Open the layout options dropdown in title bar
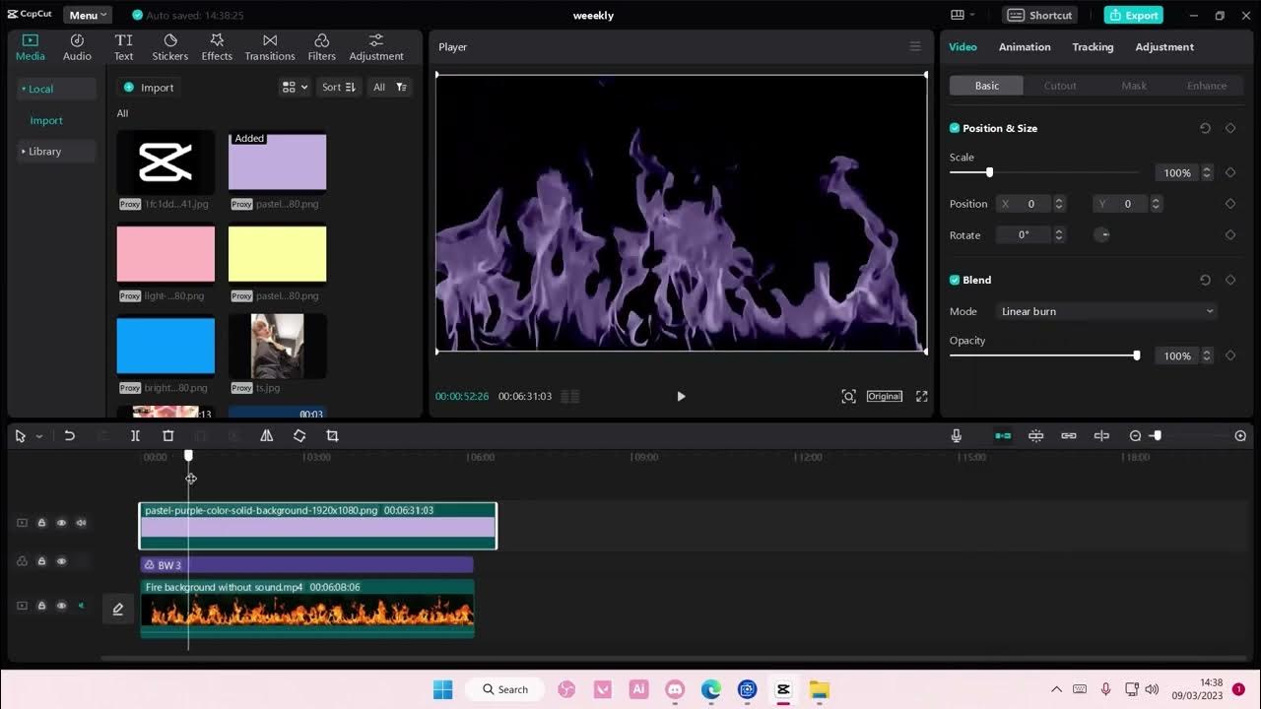 pos(962,15)
